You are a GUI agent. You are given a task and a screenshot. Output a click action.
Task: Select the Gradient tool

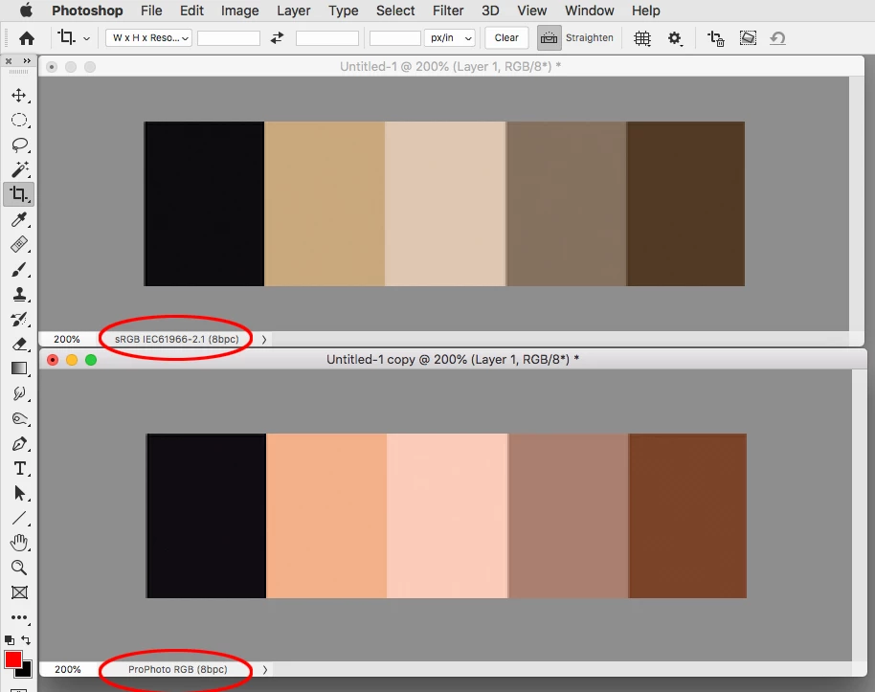(x=19, y=368)
